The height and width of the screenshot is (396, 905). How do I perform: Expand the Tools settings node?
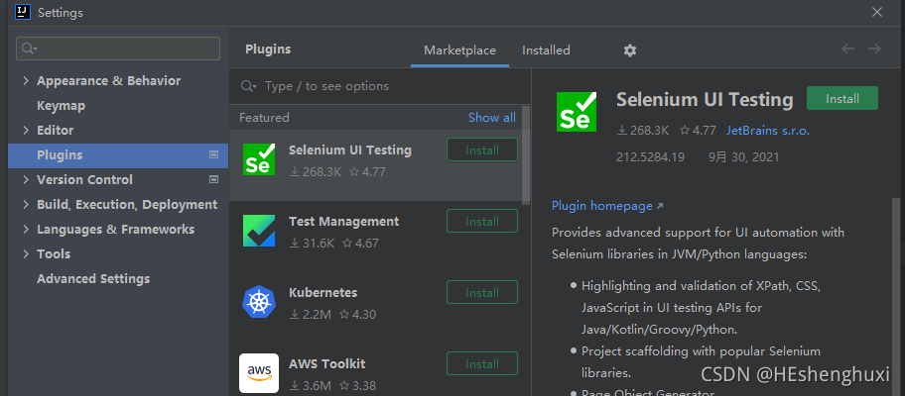(26, 253)
